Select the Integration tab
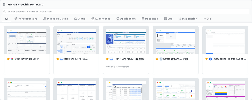Image resolution: width=252 pixels, height=100 pixels. coord(188,19)
